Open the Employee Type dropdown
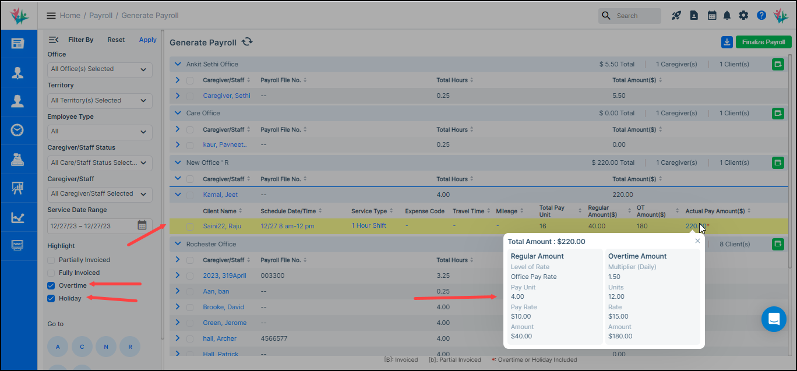This screenshot has width=797, height=371. tap(99, 132)
